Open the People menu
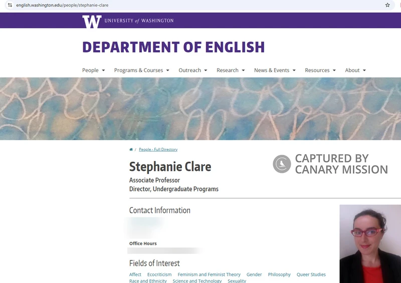 [x=90, y=70]
